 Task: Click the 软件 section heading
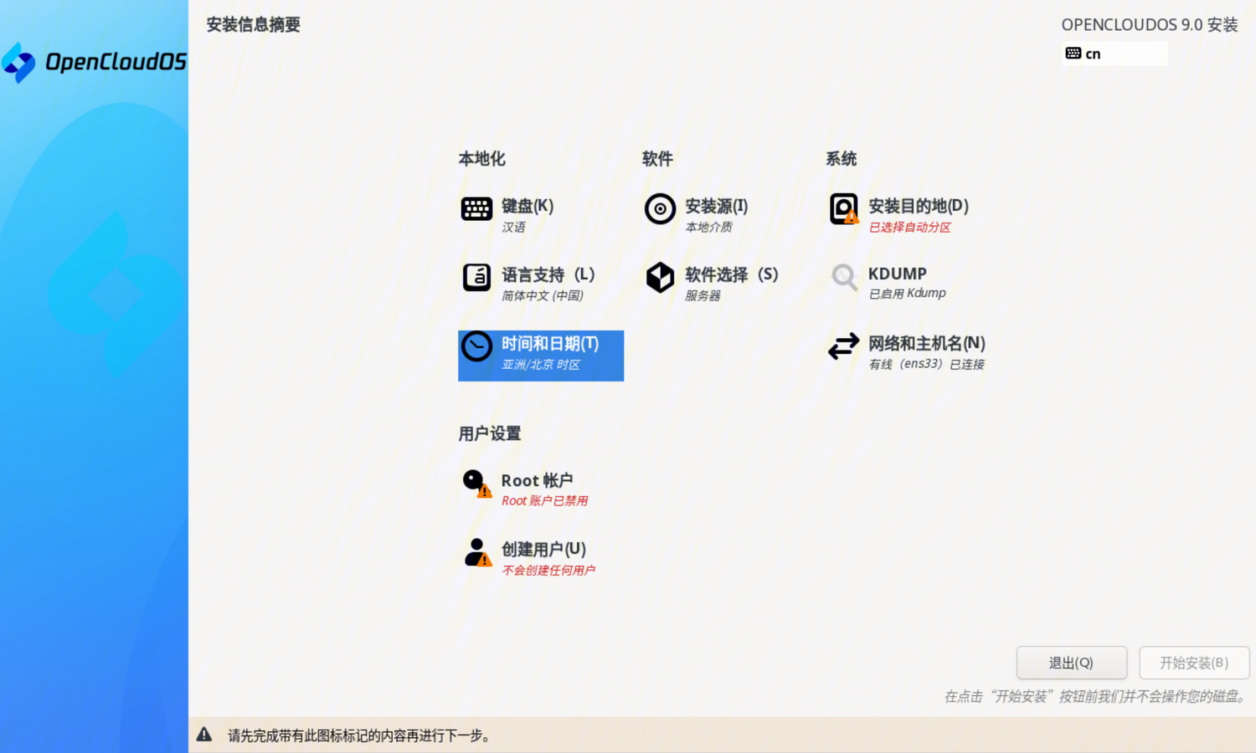click(x=657, y=158)
